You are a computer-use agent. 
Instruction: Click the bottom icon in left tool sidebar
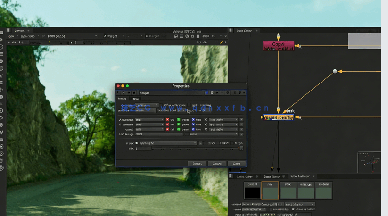[2, 167]
